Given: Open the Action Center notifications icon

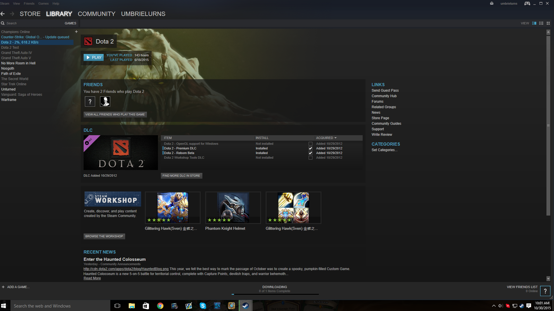Looking at the screenshot, I should pos(529,306).
